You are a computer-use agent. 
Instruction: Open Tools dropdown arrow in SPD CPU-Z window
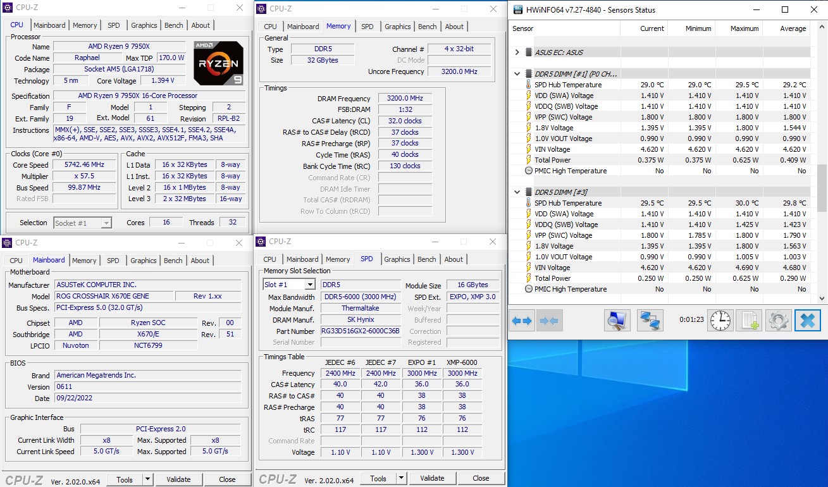point(401,478)
